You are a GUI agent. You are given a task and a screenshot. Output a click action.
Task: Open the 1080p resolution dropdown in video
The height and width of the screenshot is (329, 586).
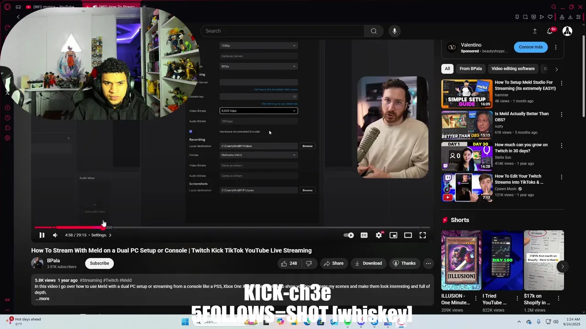click(259, 46)
